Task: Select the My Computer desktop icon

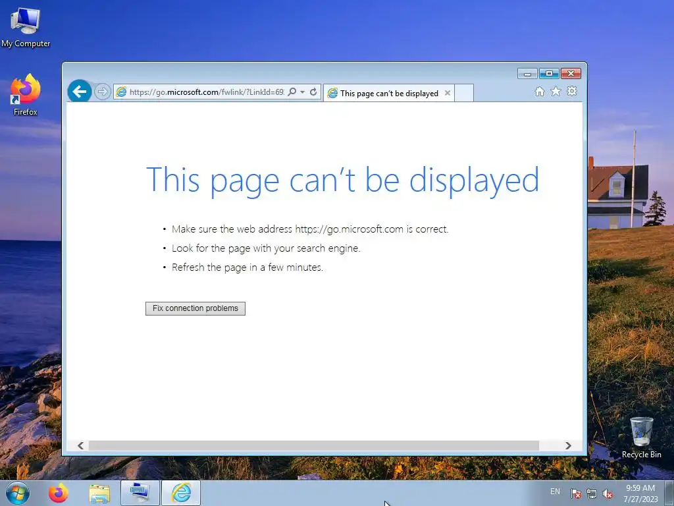Action: [26, 27]
